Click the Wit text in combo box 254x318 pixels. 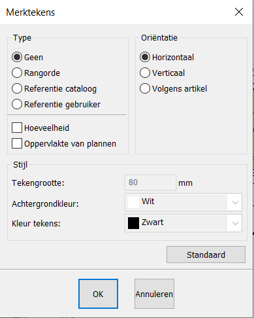[148, 202]
